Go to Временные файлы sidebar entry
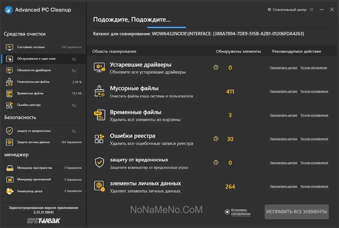The height and width of the screenshot is (228, 339). tap(30, 93)
